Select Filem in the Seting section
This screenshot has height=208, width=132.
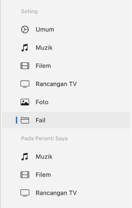pos(66,66)
